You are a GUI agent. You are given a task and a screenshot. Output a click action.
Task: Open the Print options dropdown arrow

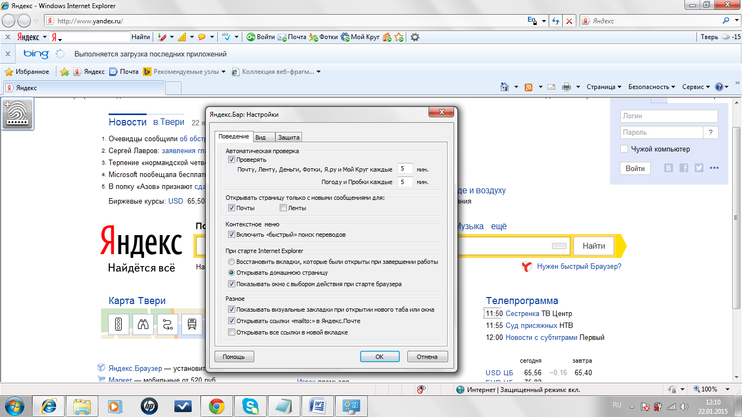(x=578, y=87)
